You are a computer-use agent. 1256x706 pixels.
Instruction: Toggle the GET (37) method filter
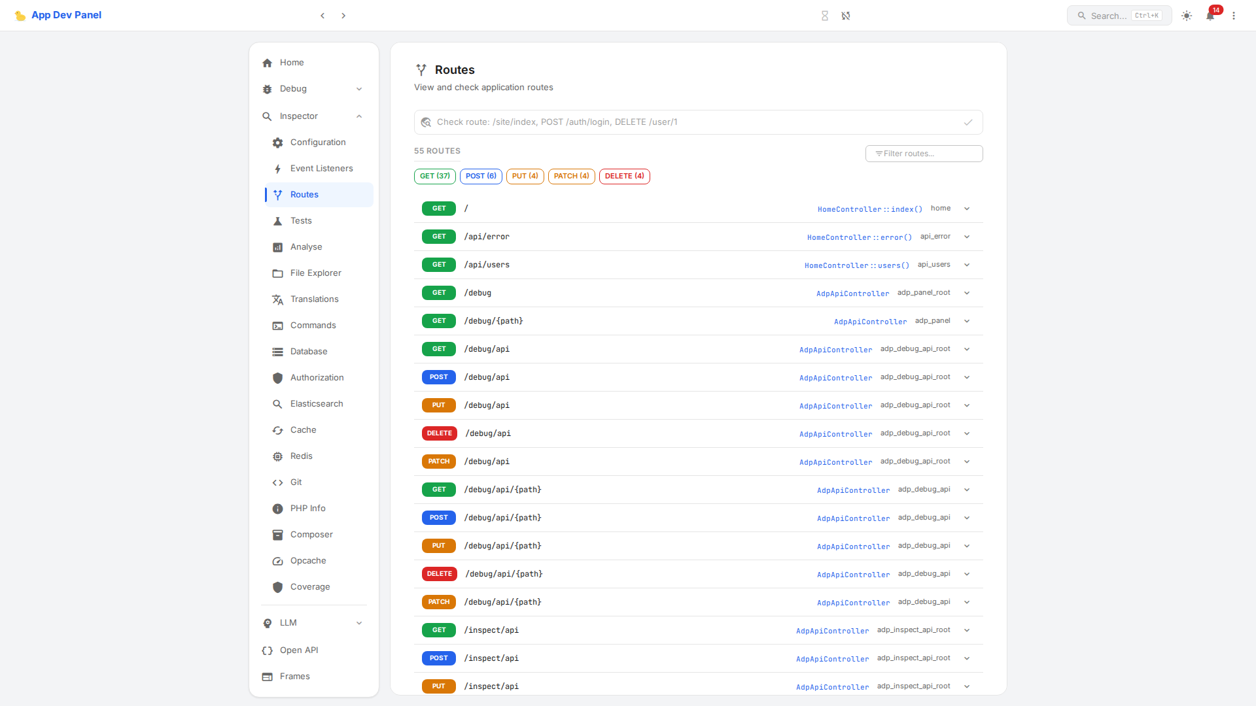pyautogui.click(x=434, y=176)
